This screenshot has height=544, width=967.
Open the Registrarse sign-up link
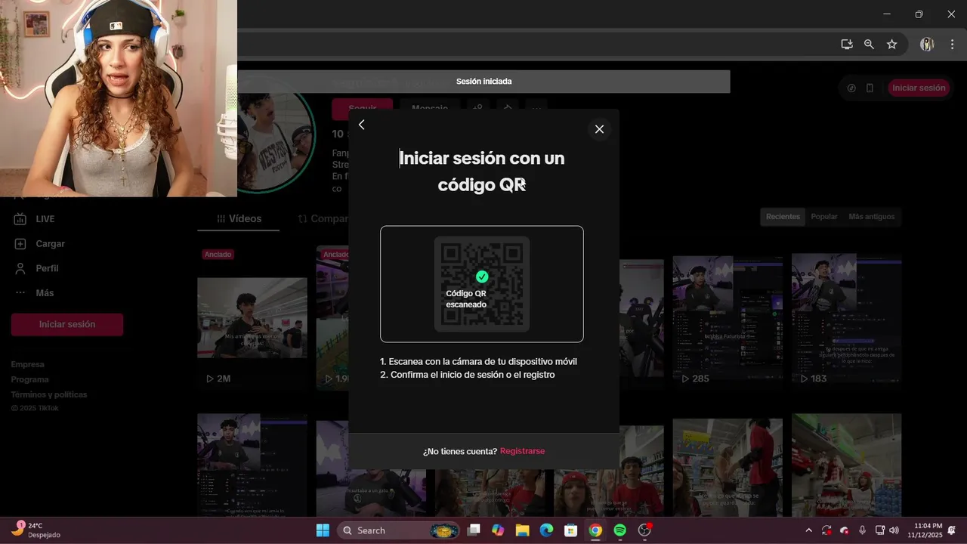522,451
